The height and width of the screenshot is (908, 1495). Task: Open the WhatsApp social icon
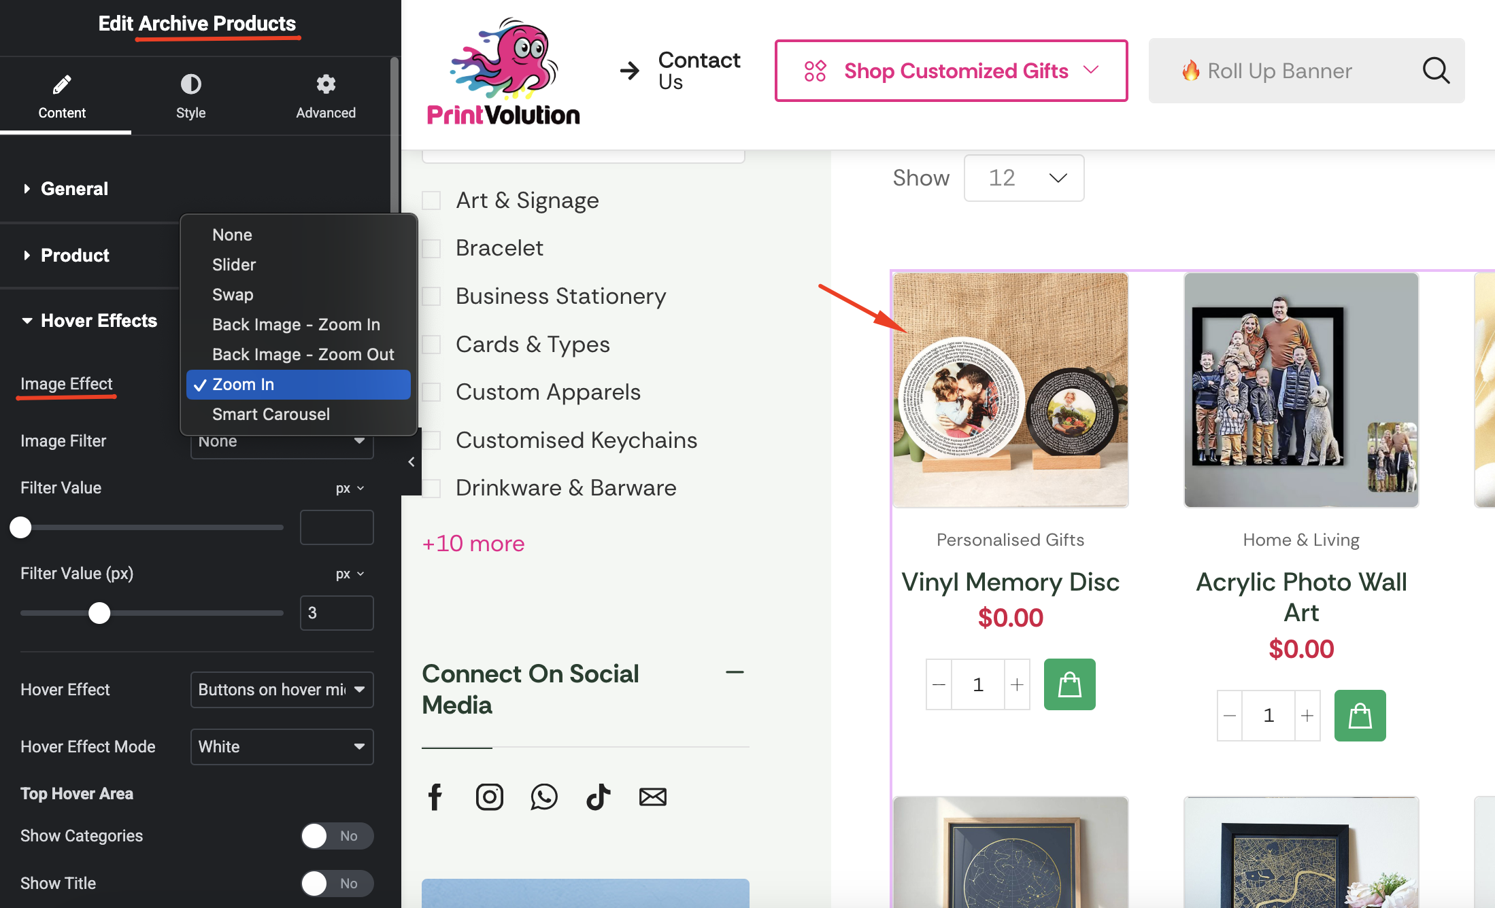(x=544, y=797)
